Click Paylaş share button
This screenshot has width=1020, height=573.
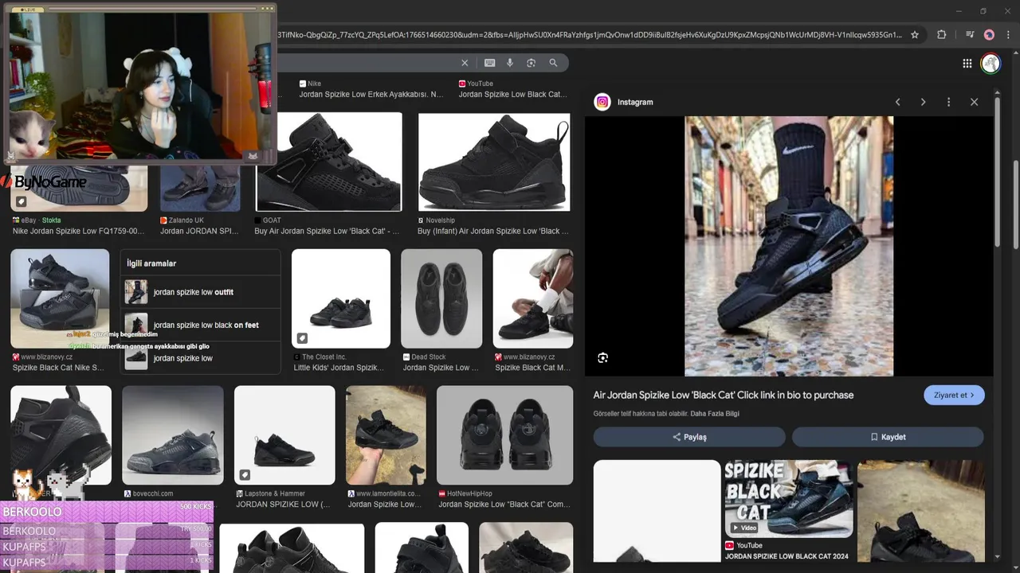point(689,437)
